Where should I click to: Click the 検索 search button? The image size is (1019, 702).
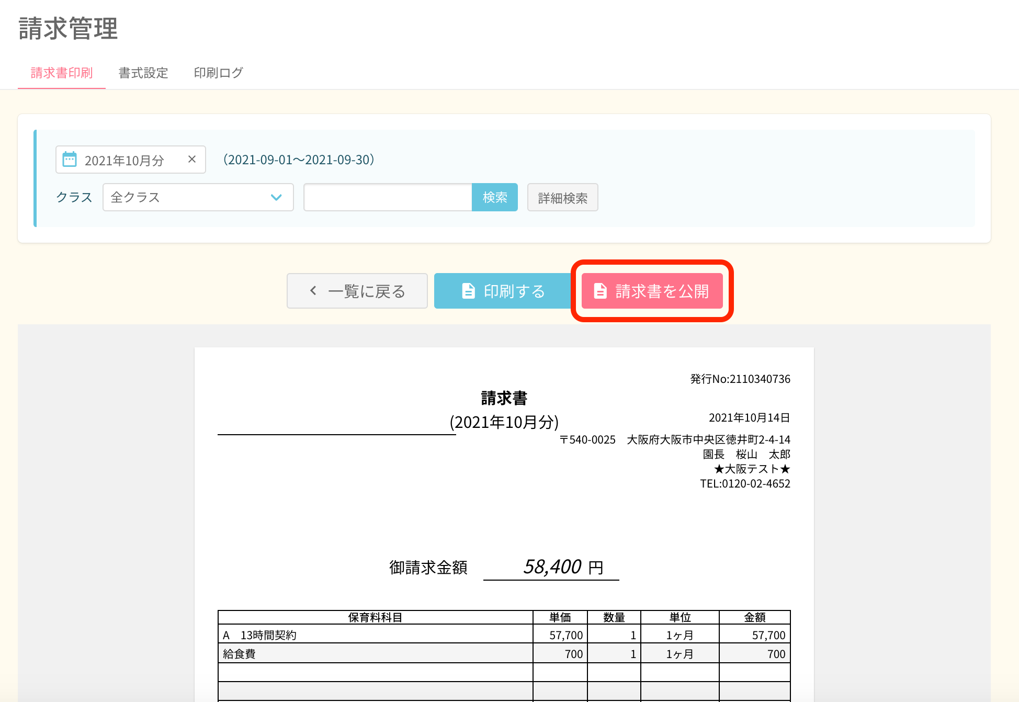(x=495, y=197)
